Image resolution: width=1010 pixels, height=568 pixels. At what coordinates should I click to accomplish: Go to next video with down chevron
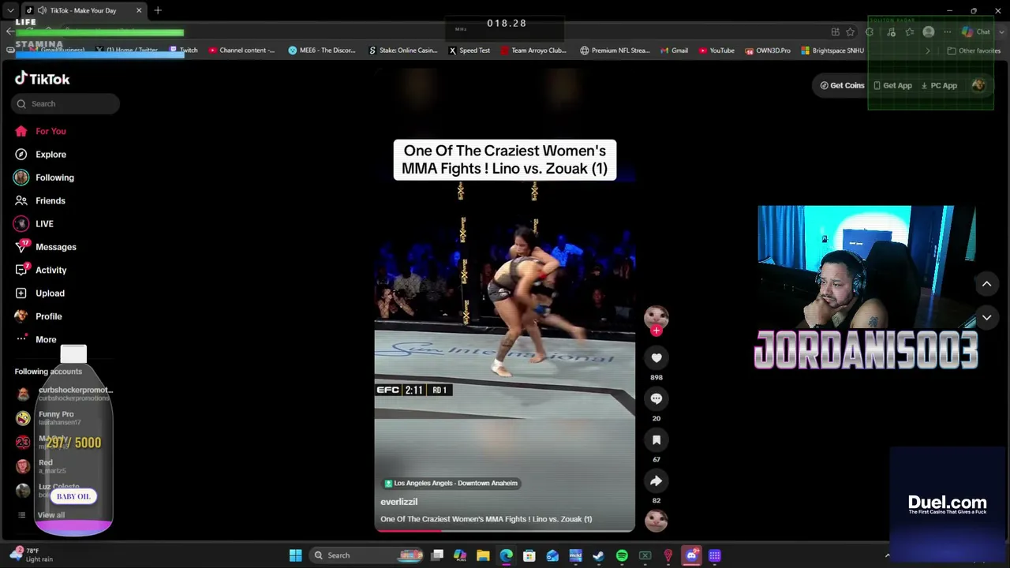[x=986, y=318]
